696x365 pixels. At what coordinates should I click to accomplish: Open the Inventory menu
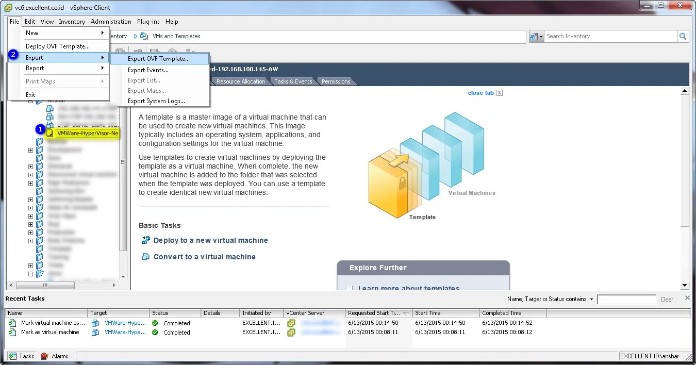click(x=72, y=22)
